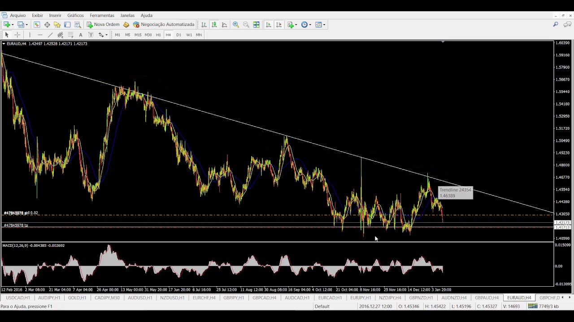Open the Inserir menu
This screenshot has width=574, height=322.
55,15
